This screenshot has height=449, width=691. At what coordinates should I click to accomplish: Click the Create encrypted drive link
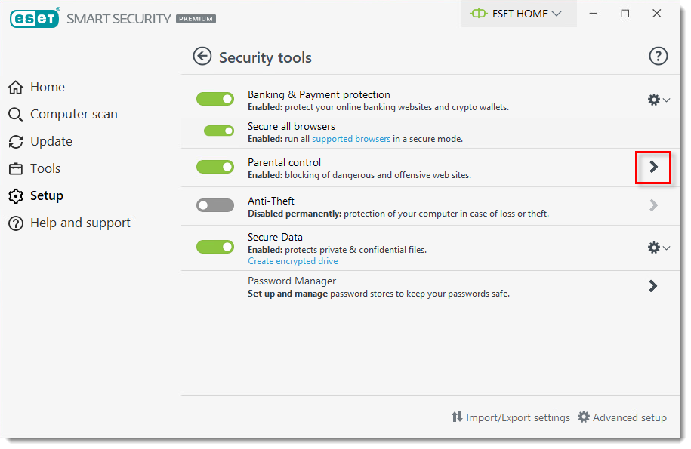click(x=293, y=261)
